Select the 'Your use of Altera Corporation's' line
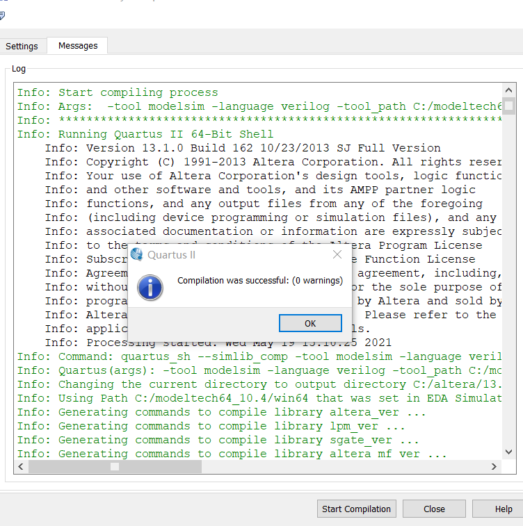Viewport: 523px width, 526px height. coord(273,176)
